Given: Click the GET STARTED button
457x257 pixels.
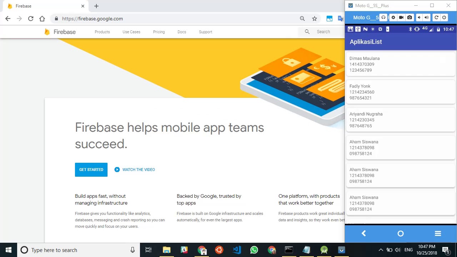Looking at the screenshot, I should pos(91,170).
